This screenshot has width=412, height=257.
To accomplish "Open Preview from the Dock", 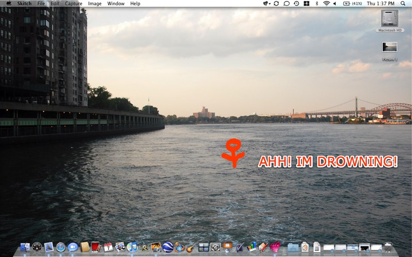I will tap(120, 247).
